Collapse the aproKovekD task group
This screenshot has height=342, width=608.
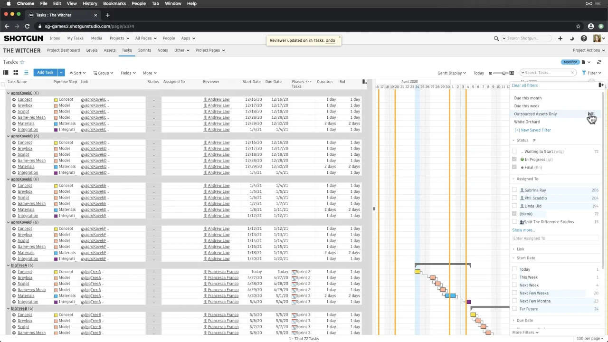click(8, 136)
